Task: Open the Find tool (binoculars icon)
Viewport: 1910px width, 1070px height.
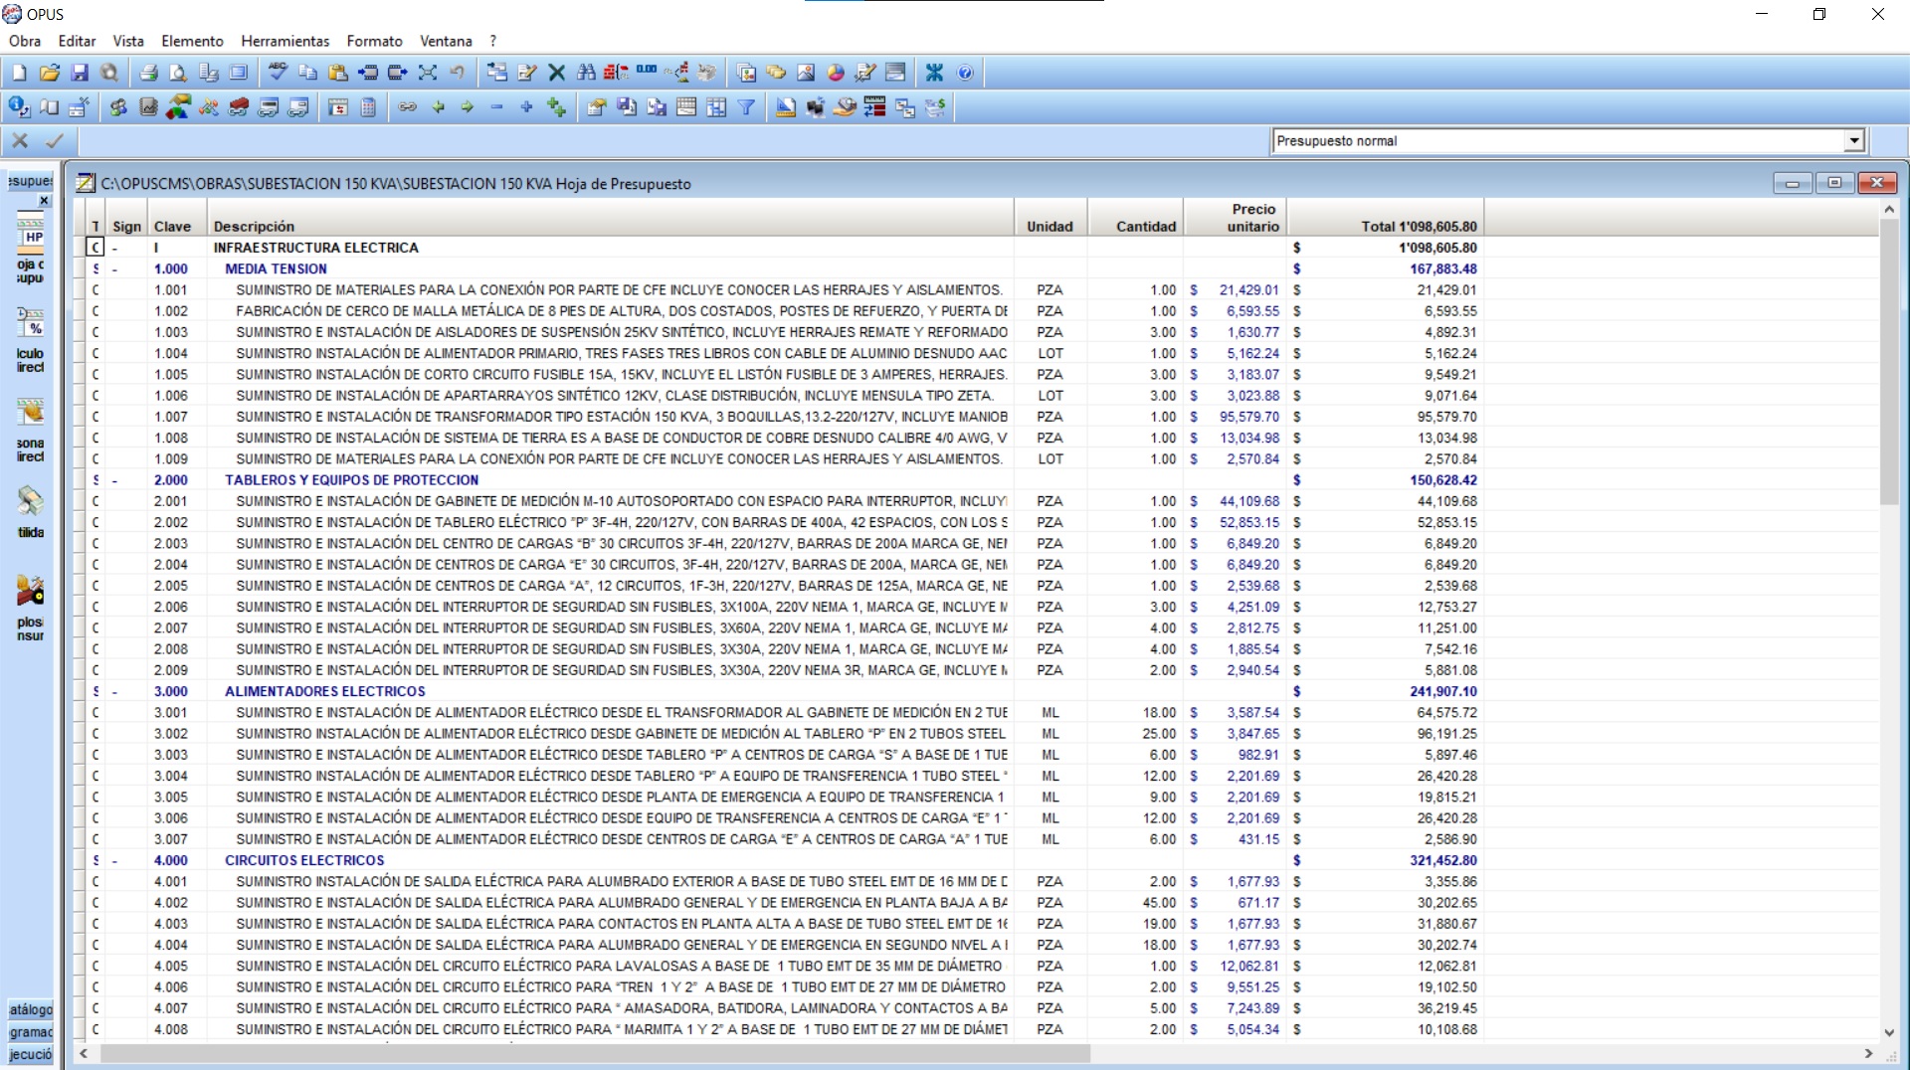Action: (585, 72)
